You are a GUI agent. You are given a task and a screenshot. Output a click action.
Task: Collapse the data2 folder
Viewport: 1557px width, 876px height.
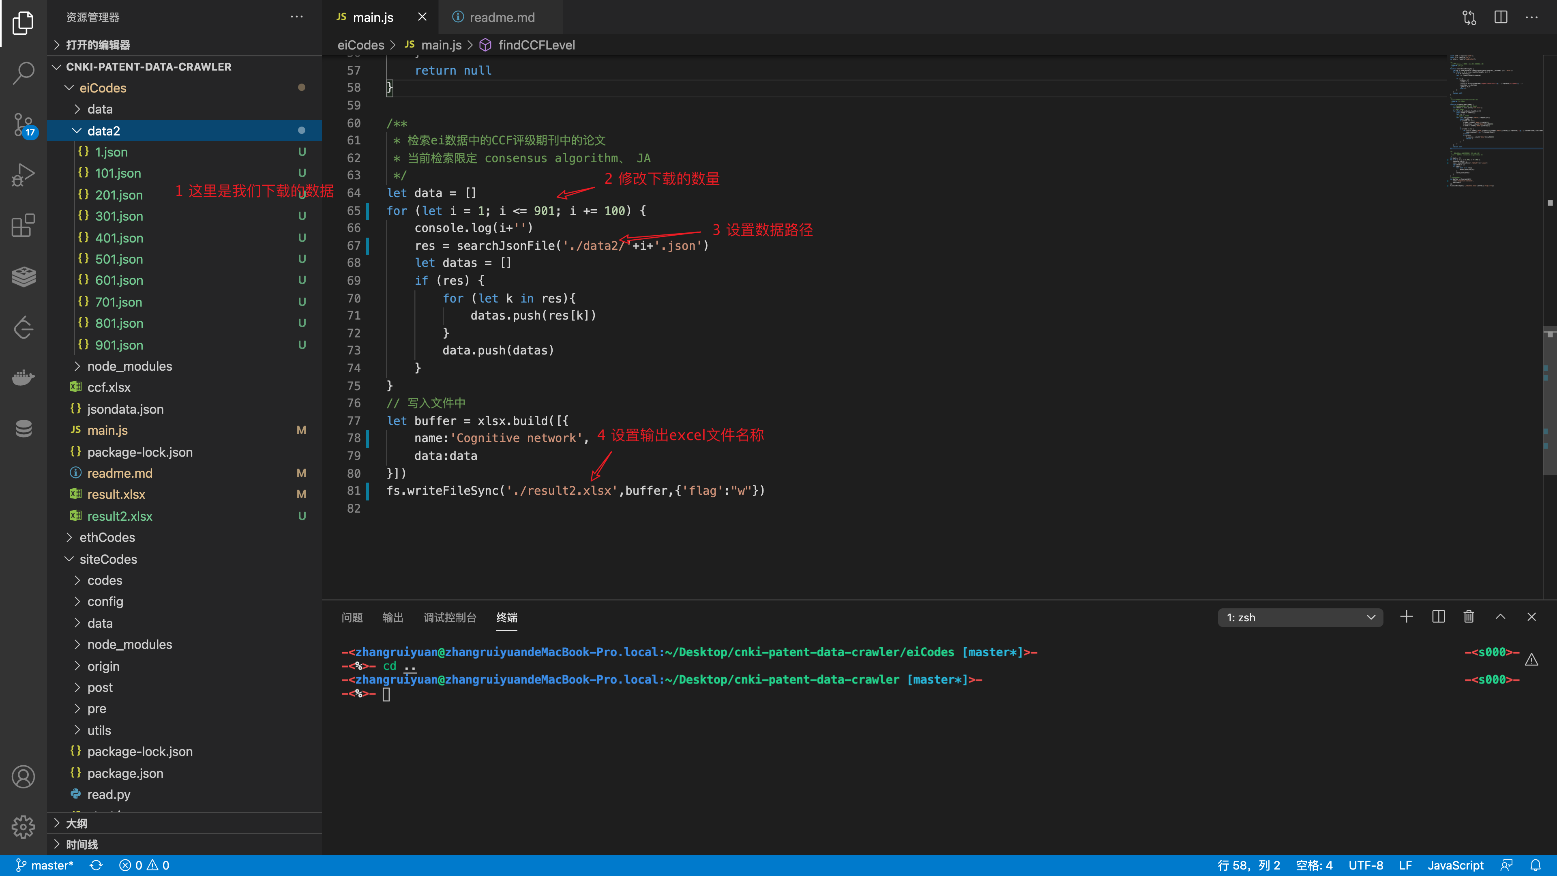(x=103, y=131)
